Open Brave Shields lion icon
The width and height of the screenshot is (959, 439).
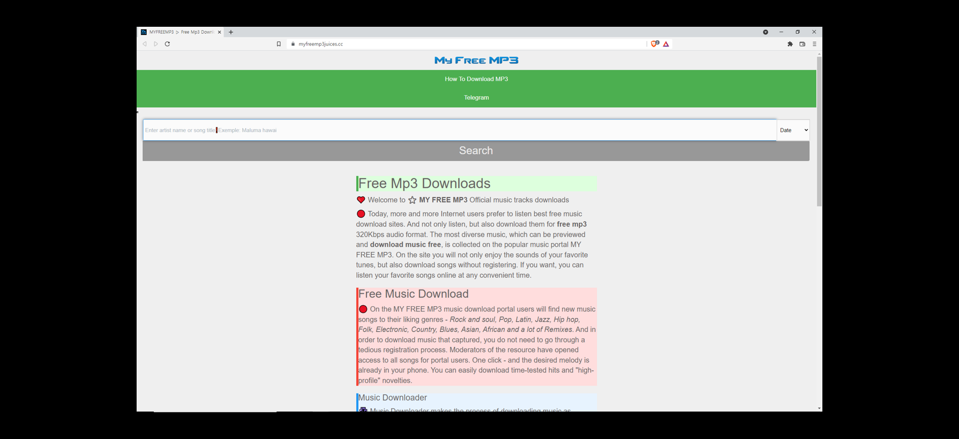pos(655,44)
